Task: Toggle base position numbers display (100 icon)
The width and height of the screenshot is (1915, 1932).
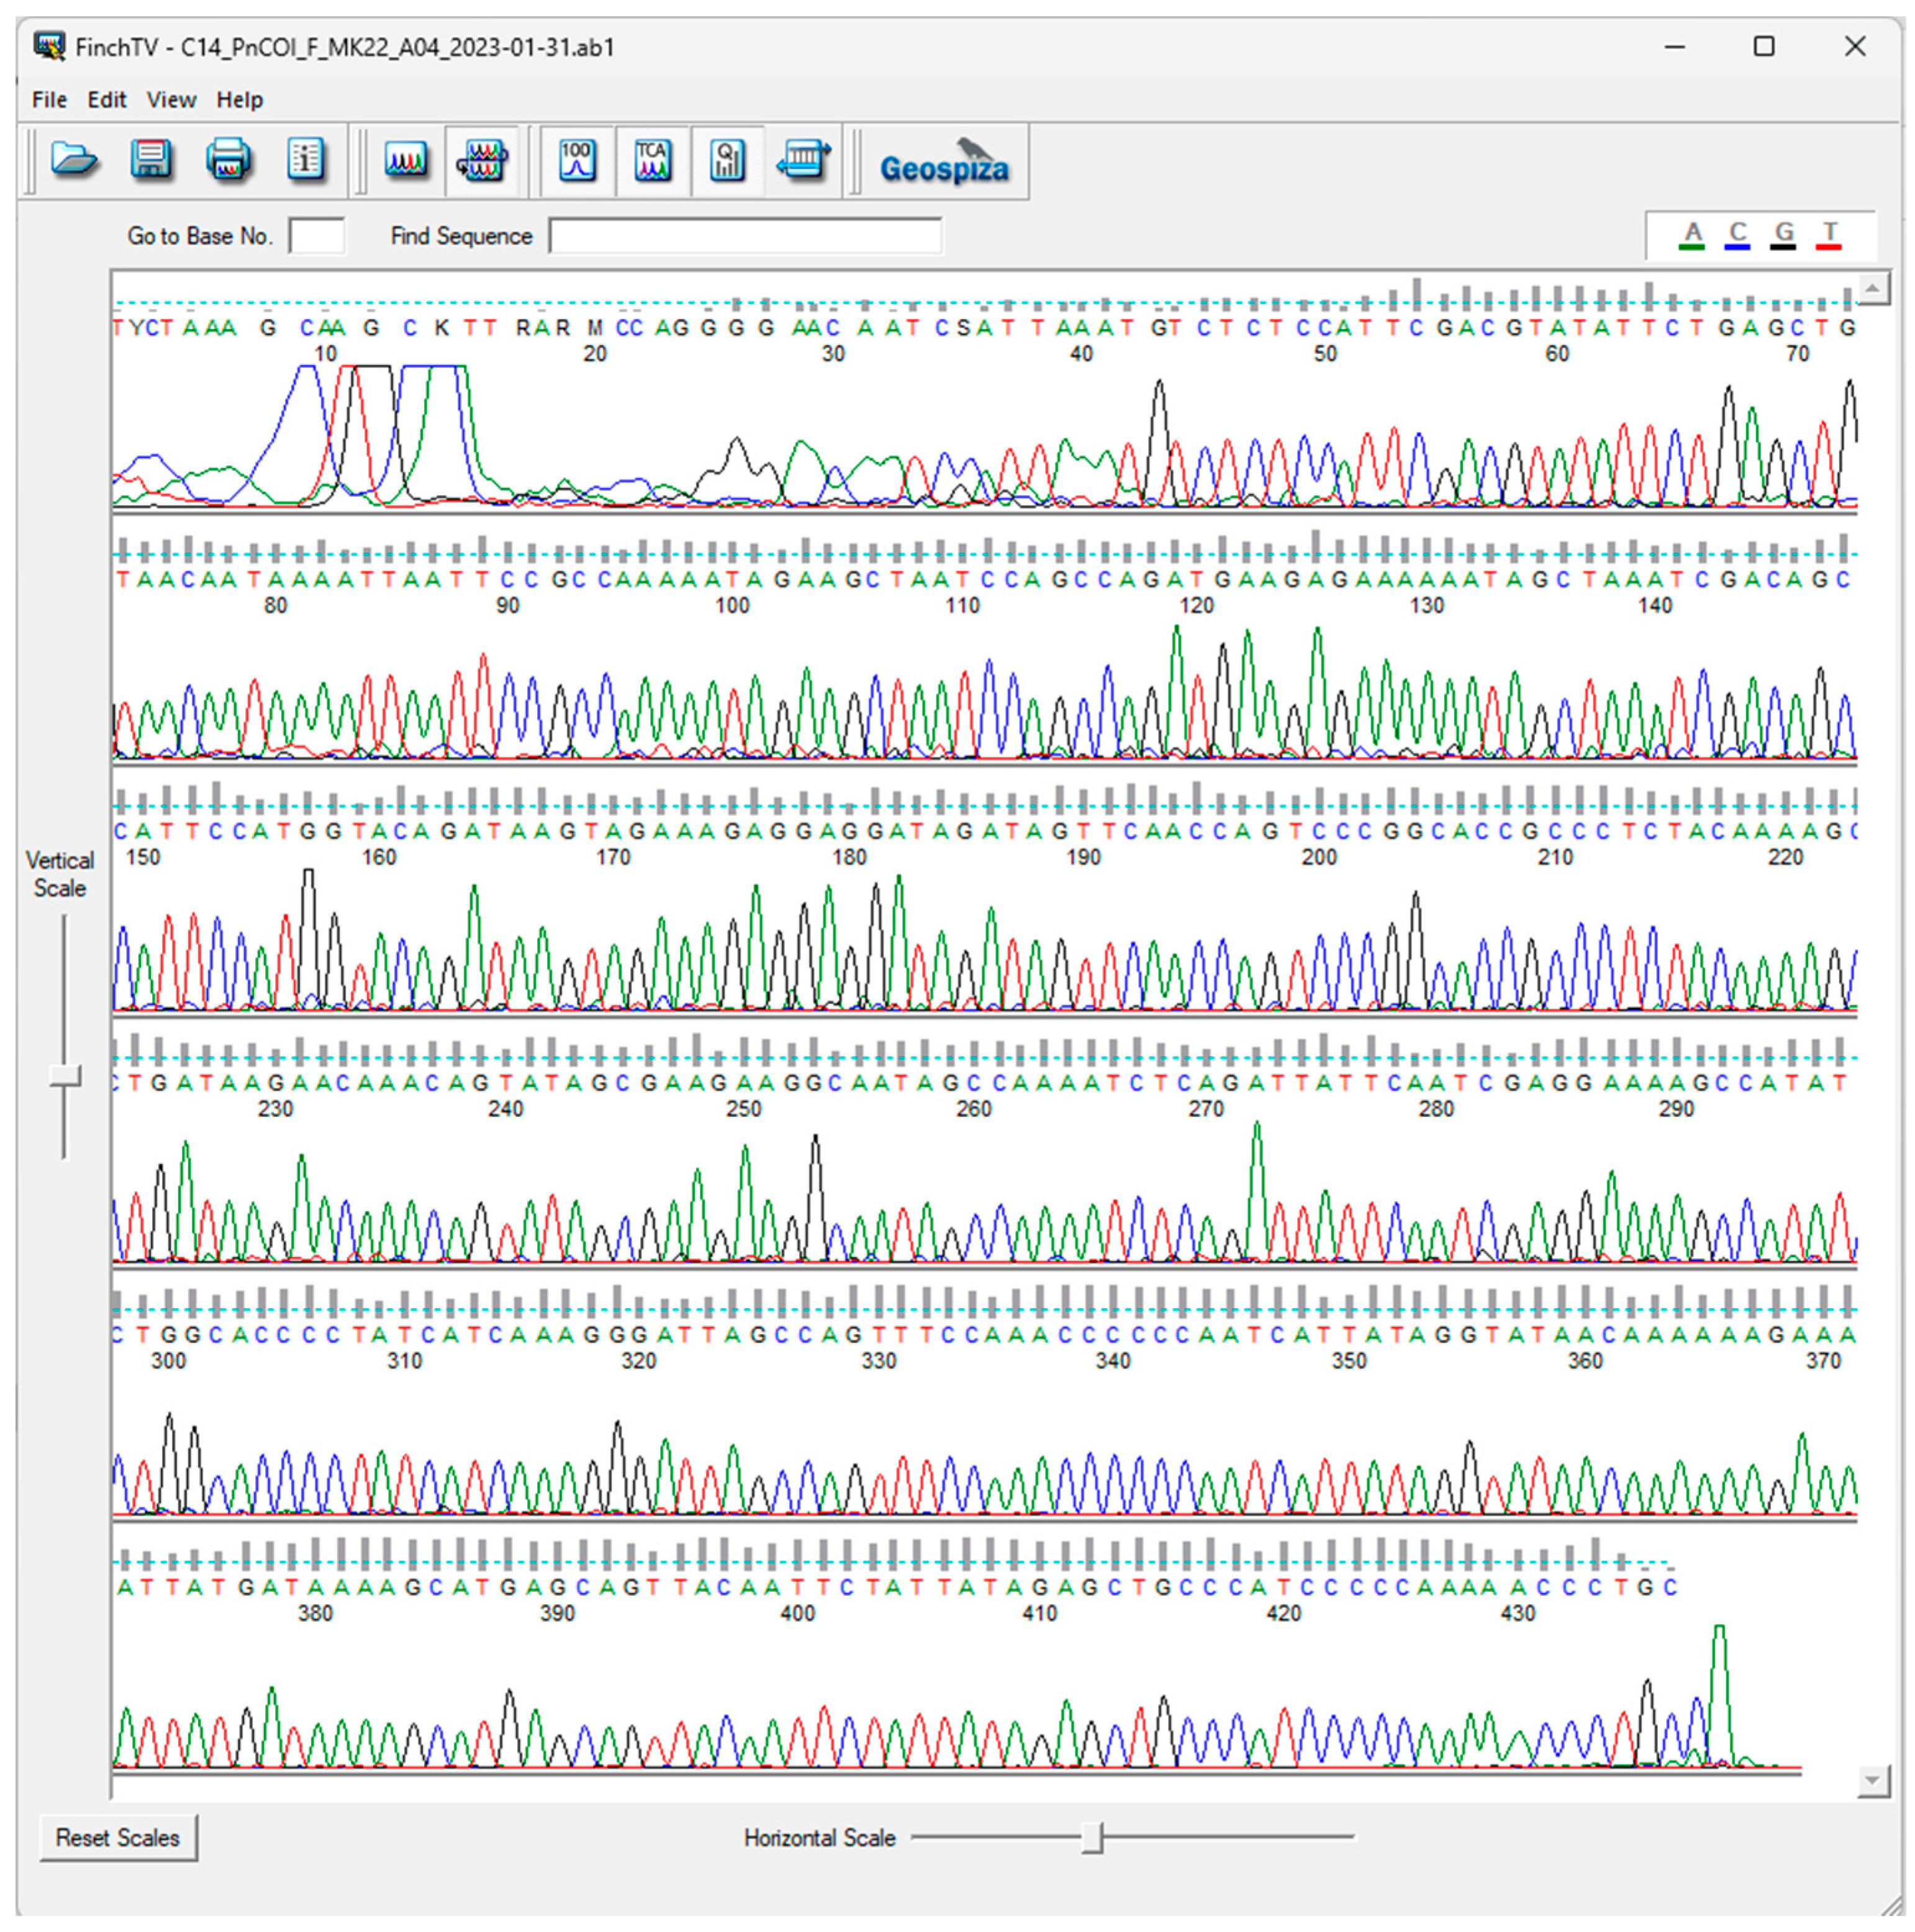Action: click(x=577, y=160)
